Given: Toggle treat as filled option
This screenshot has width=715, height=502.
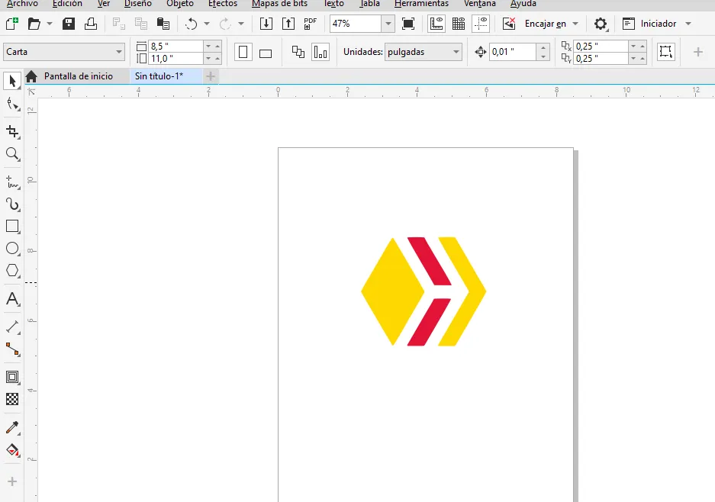Looking at the screenshot, I should coord(665,52).
